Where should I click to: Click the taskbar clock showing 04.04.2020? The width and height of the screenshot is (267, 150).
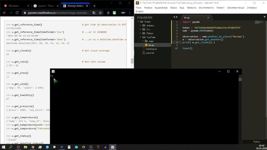[262, 147]
